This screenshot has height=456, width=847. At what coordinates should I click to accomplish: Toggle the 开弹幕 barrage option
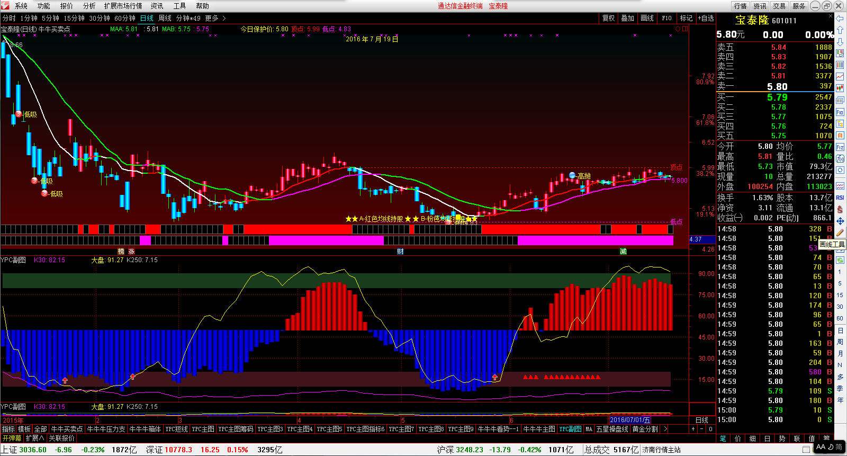pyautogui.click(x=12, y=438)
